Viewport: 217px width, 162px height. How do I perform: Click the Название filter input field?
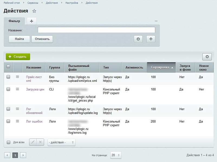tap(96, 30)
